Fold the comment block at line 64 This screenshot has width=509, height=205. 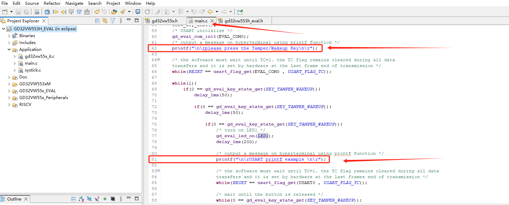click(158, 60)
